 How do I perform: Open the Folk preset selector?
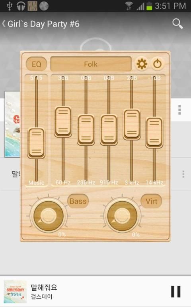(91, 64)
